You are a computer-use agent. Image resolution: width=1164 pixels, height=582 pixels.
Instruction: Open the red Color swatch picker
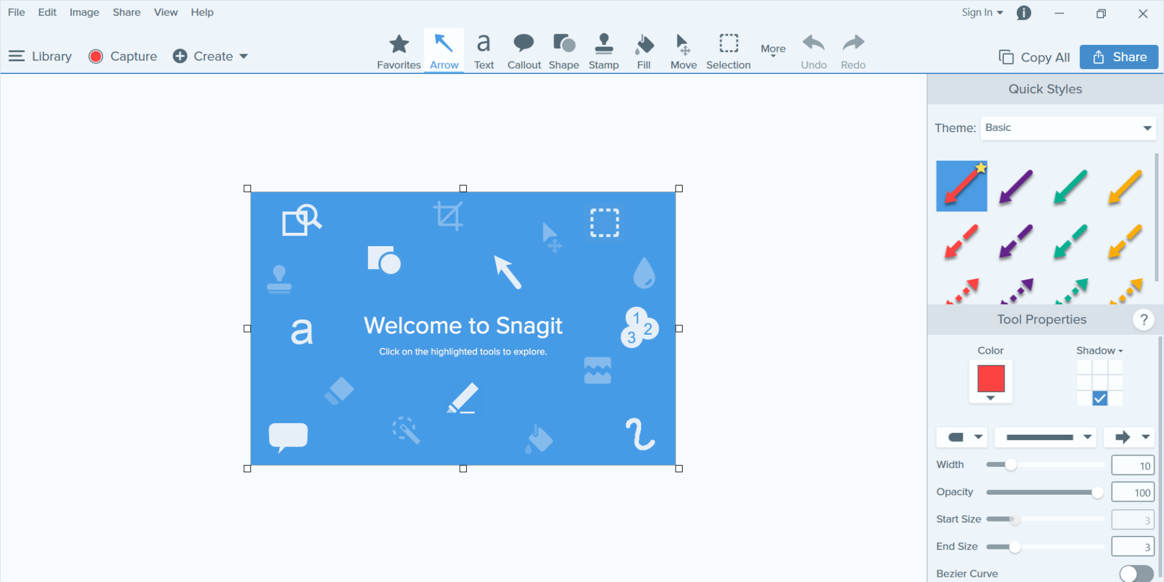[x=991, y=381]
